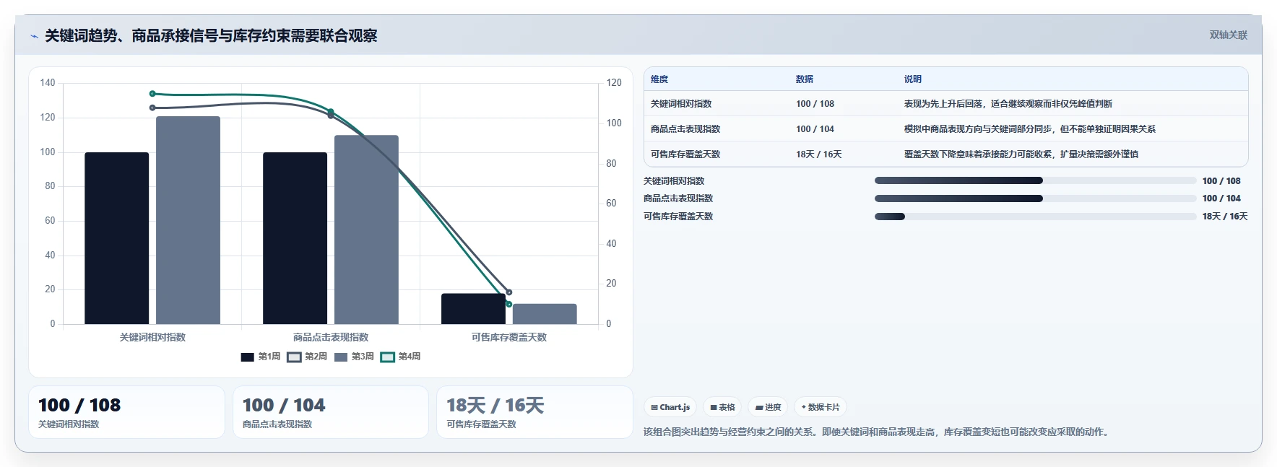1277x467 pixels.
Task: Click the dark 第1周 bar for 商品点击表现指数
Action: (295, 238)
